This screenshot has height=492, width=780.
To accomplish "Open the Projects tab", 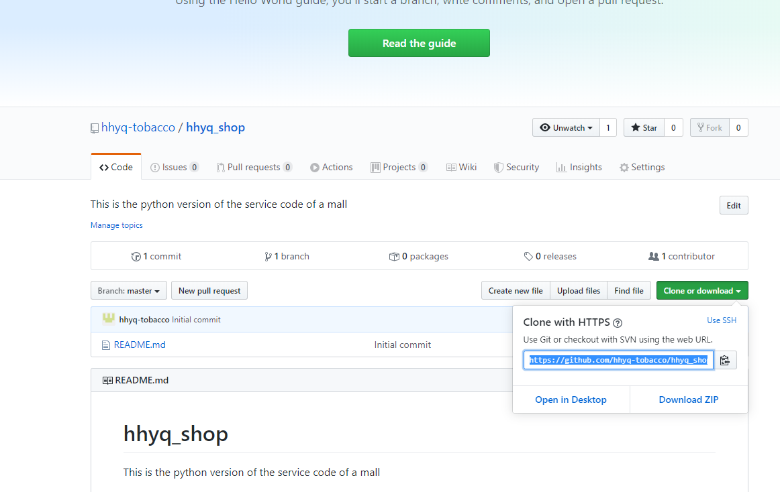I will click(399, 167).
